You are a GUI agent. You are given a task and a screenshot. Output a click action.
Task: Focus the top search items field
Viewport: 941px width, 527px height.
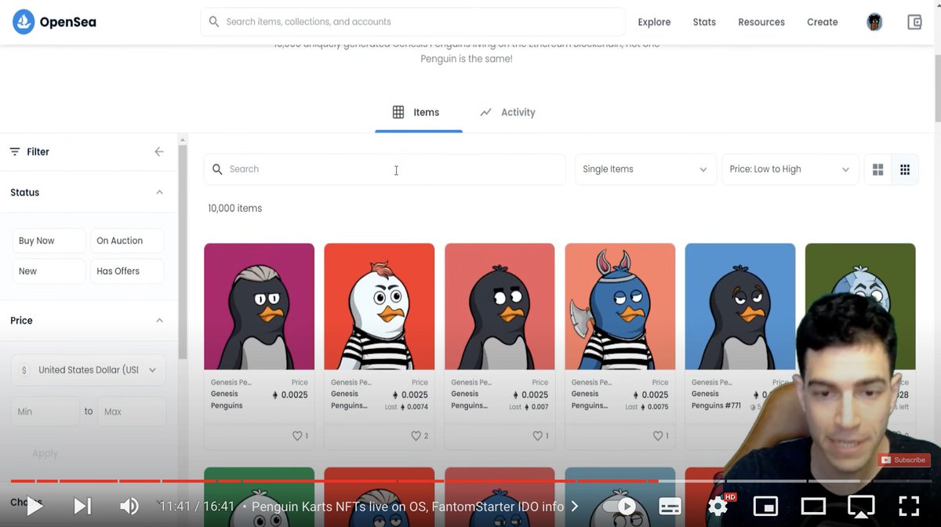click(412, 22)
